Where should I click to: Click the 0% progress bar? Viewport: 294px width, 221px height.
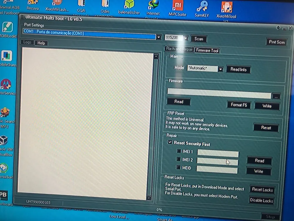tap(159, 210)
